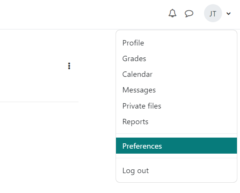240x193 pixels.
Task: Open the notifications bell
Action: [173, 13]
